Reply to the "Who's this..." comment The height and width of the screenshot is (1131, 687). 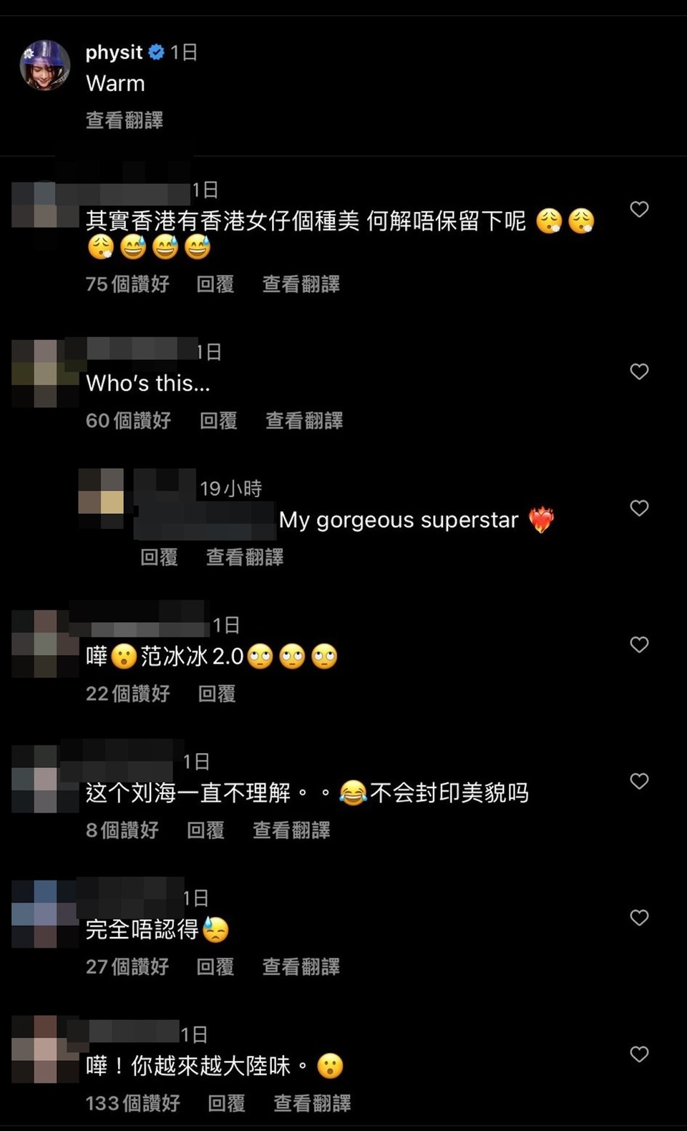pyautogui.click(x=218, y=420)
